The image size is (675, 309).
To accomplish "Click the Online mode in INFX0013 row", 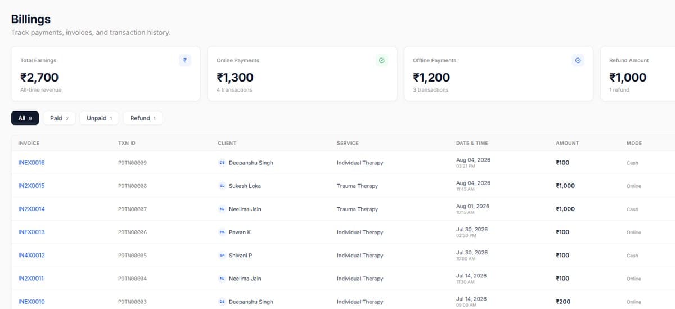I will (634, 232).
